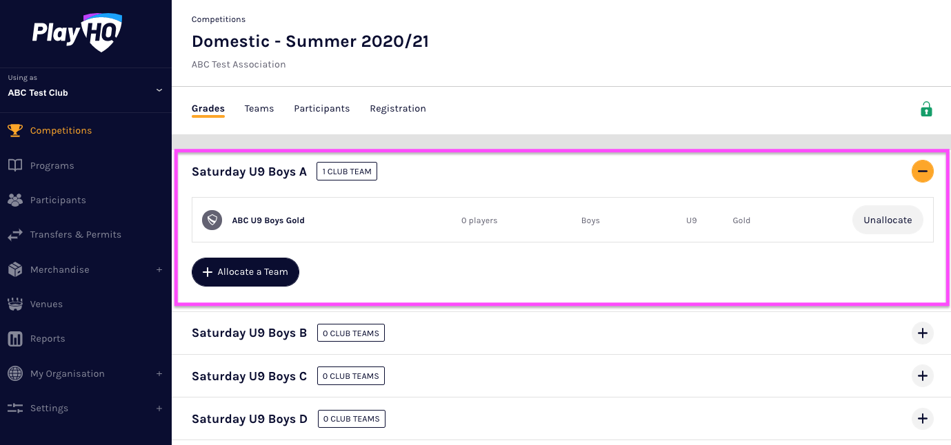Click the Venues stadium icon
951x445 pixels.
coord(15,304)
